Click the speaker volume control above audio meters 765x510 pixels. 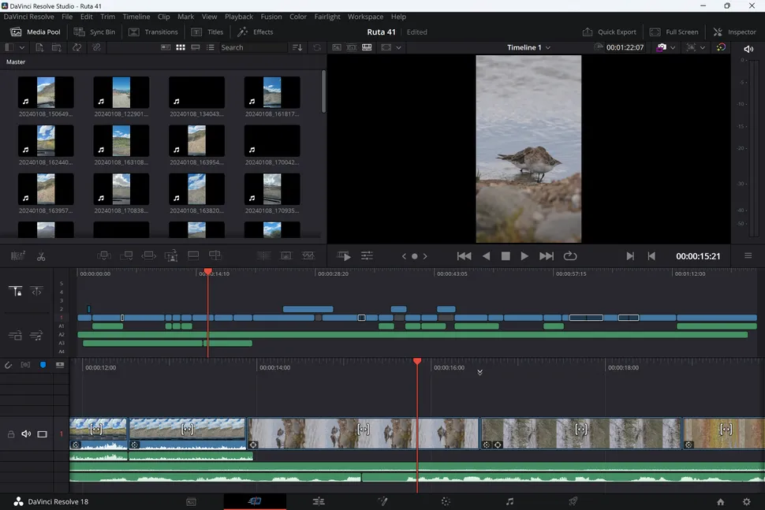pyautogui.click(x=748, y=49)
